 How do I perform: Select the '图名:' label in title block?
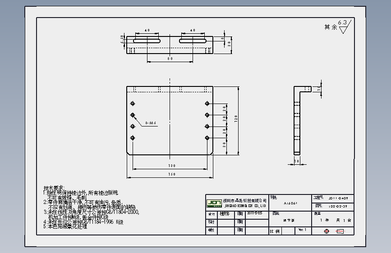click(276, 213)
